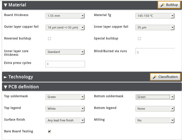This screenshot has width=182, height=140.
Task: Click the Buildup wizard button
Action: point(169,5)
